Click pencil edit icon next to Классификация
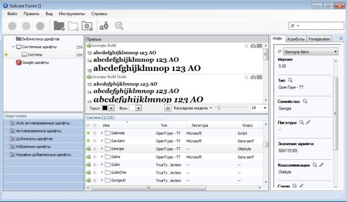Screen dimensions: 347x202 (x=322, y=165)
